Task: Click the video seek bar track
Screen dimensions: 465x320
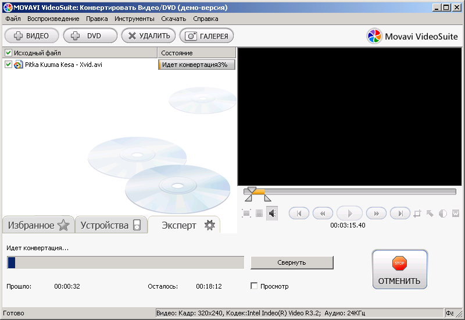Action: 350,192
